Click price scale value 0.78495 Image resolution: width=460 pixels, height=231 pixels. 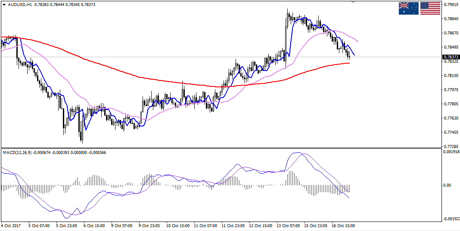451,47
